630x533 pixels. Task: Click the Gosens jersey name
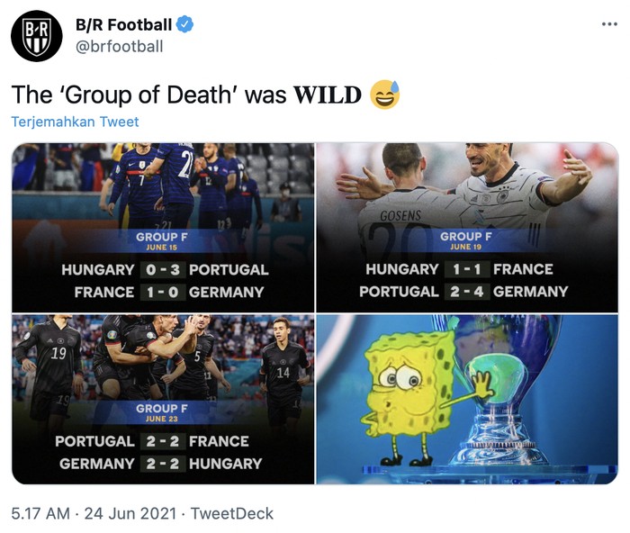pyautogui.click(x=400, y=217)
